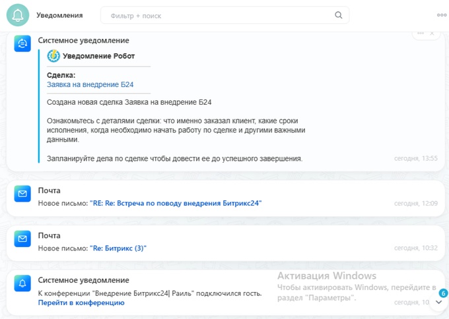Click "Почта" title of the 12:09 notification

(50, 190)
